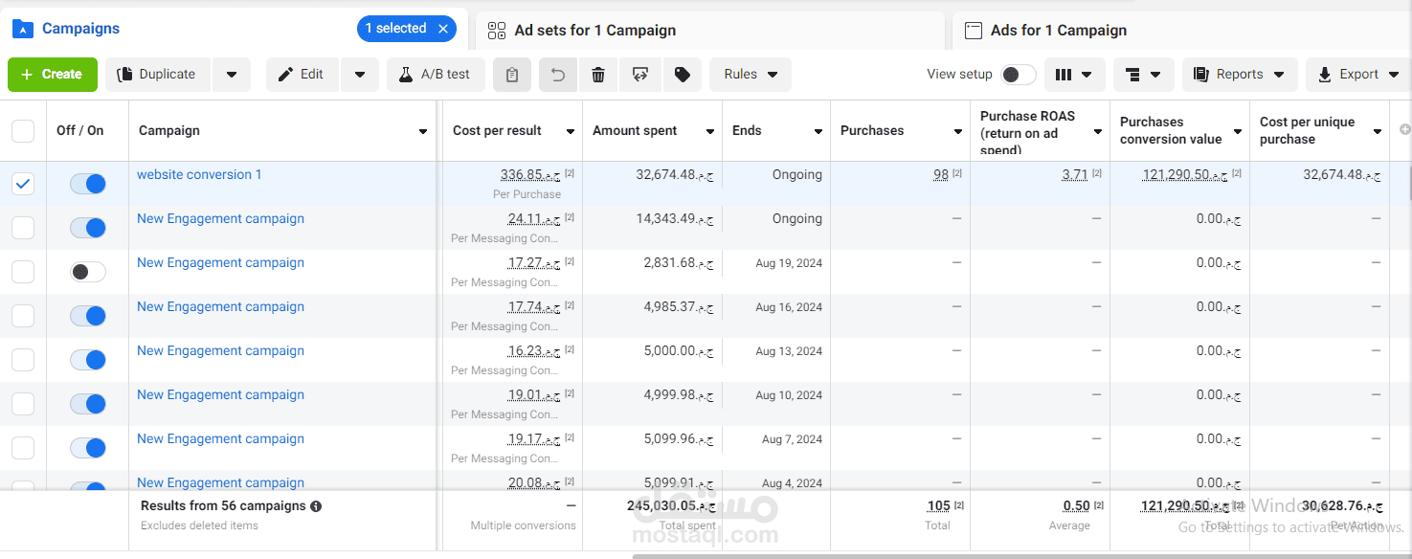This screenshot has height=559, width=1412.
Task: Open Campaign column header dropdown
Action: click(423, 131)
